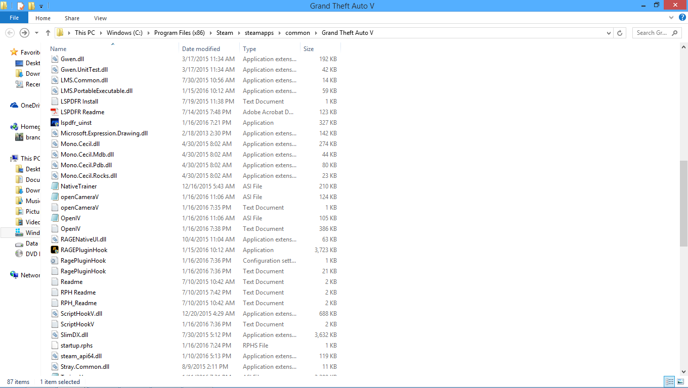The height and width of the screenshot is (388, 688).
Task: Go forward with the Forward arrow
Action: [24, 33]
